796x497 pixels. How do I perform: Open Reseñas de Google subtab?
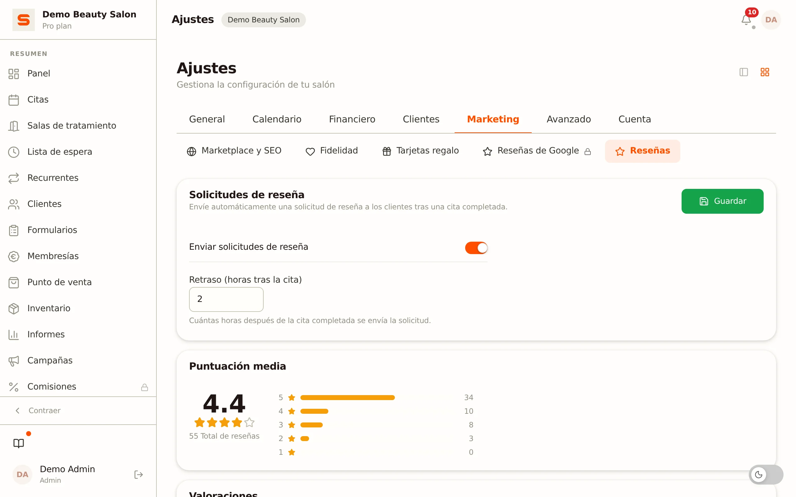coord(537,151)
